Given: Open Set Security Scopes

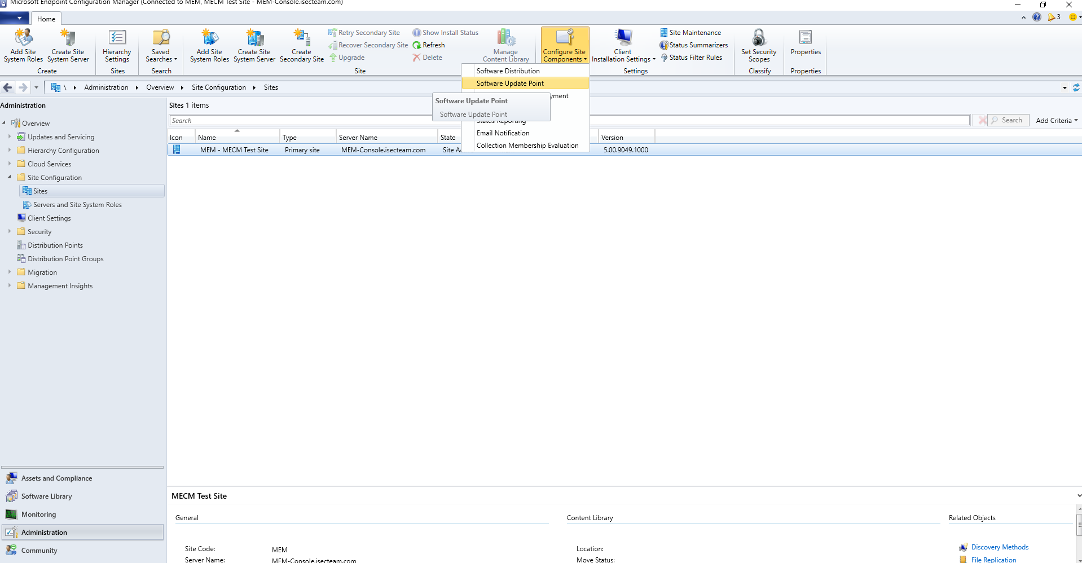Looking at the screenshot, I should point(759,45).
